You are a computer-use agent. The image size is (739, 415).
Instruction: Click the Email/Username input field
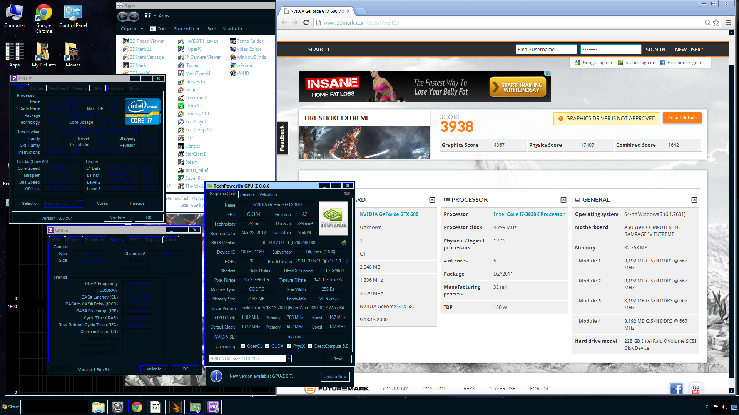click(546, 49)
